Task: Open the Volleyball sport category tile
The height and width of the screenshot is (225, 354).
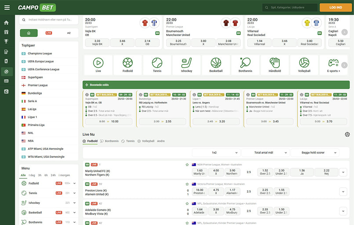Action: pyautogui.click(x=304, y=65)
